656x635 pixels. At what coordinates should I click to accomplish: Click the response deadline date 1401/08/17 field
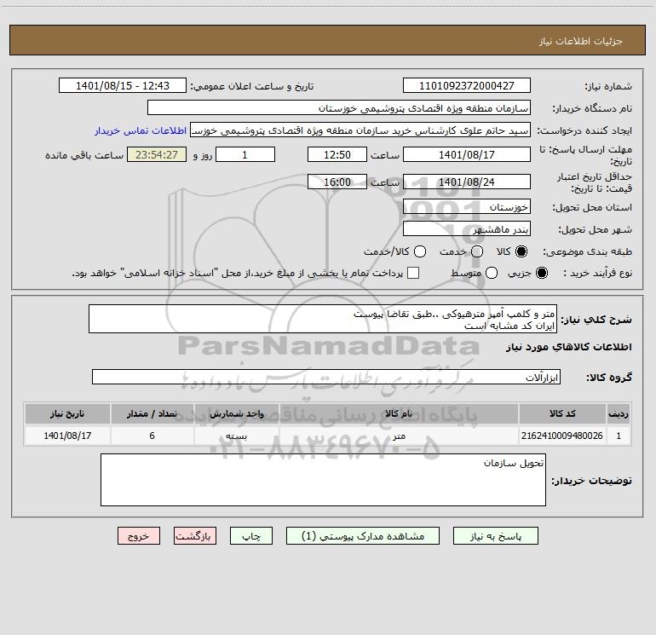pyautogui.click(x=467, y=154)
